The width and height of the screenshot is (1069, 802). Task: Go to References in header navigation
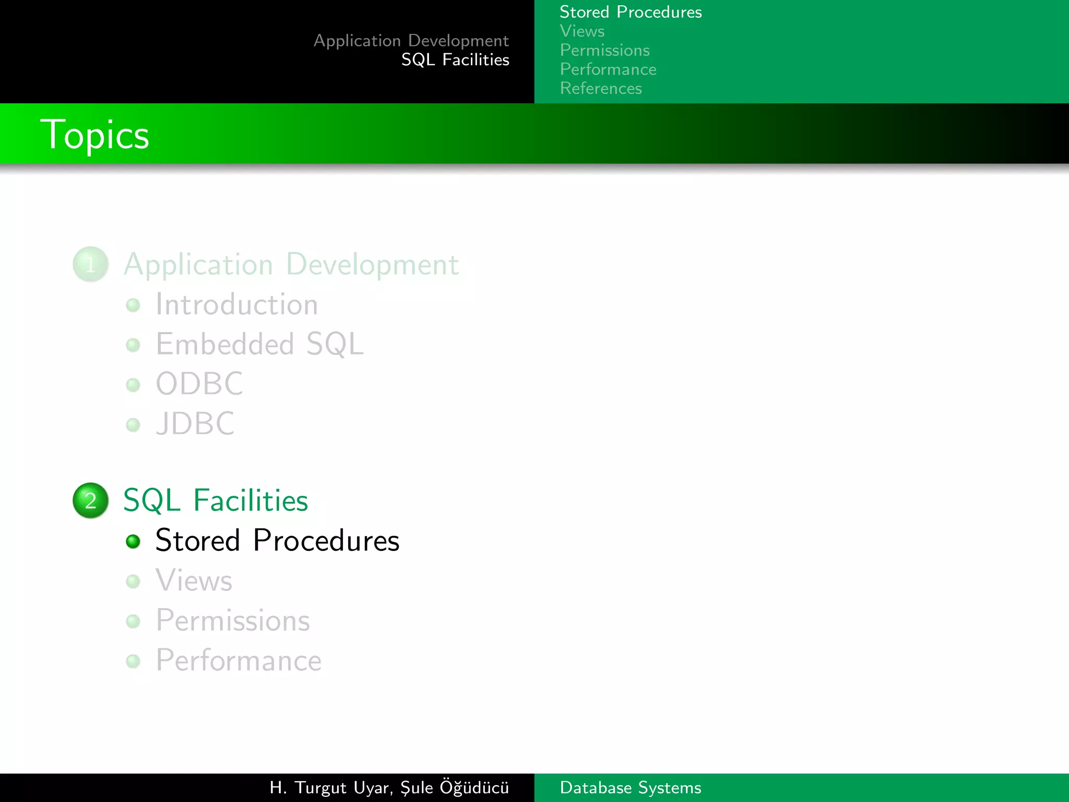point(601,88)
